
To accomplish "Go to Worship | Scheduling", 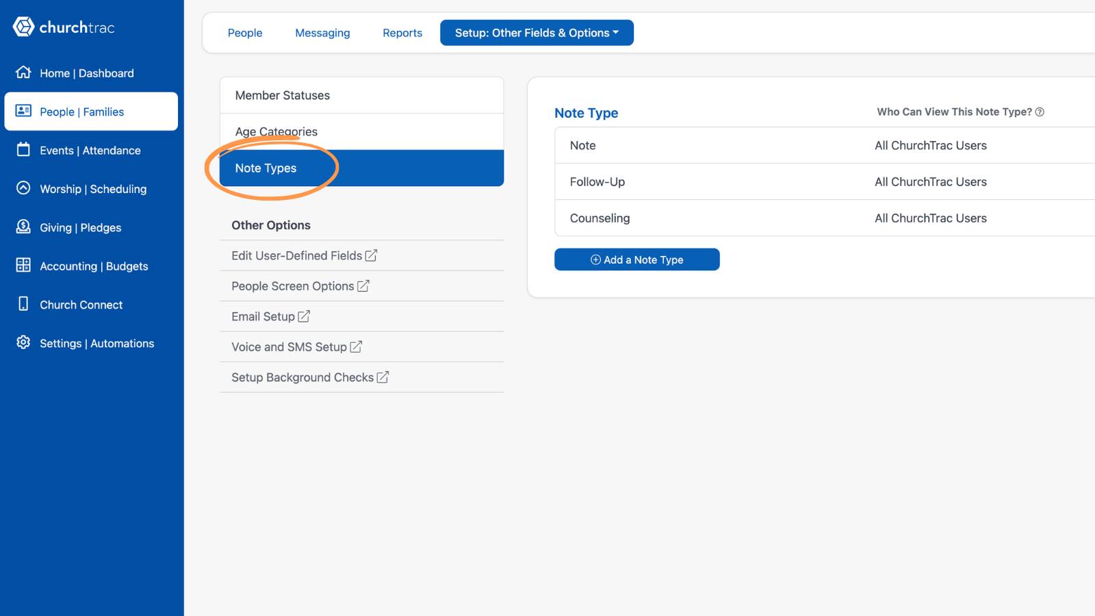I will point(91,189).
